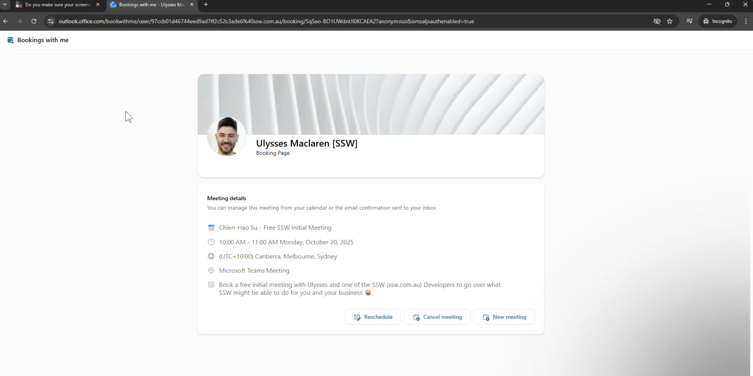Click the calendar icon beside meeting title
Viewport: 753px width, 376px height.
pyautogui.click(x=211, y=228)
